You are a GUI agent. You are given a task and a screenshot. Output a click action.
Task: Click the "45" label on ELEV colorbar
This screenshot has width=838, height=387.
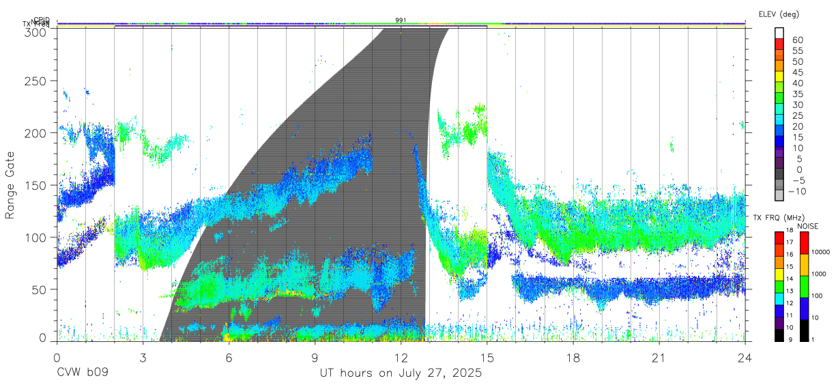click(x=797, y=72)
